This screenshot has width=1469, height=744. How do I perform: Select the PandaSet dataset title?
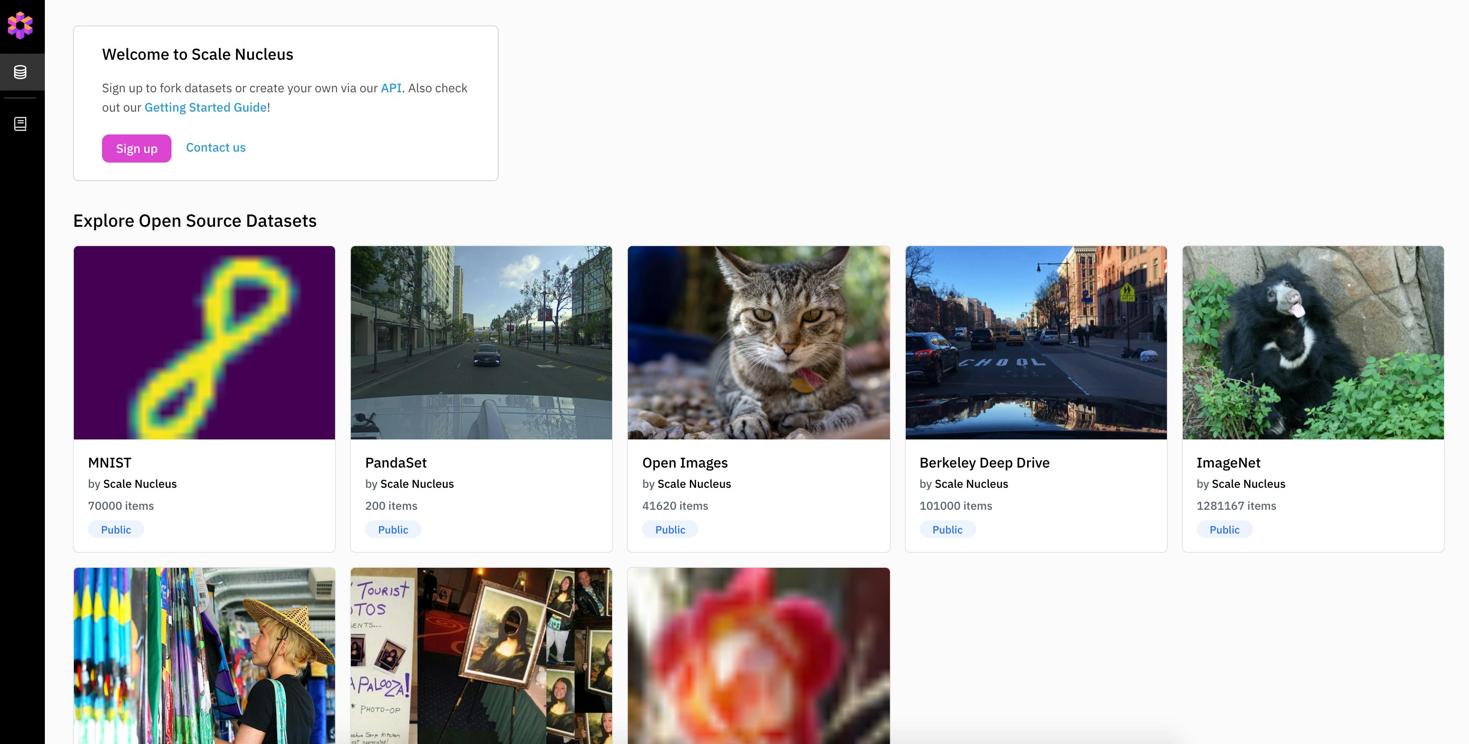click(x=396, y=462)
